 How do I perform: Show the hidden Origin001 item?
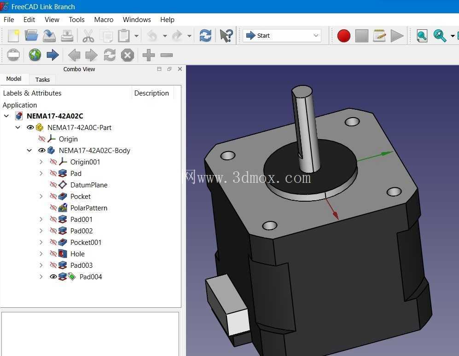[53, 162]
